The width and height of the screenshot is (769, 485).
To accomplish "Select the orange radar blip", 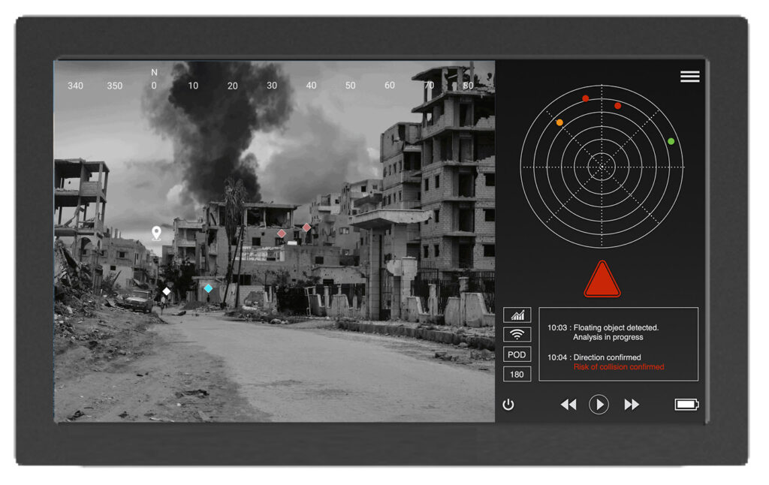I will tap(559, 122).
